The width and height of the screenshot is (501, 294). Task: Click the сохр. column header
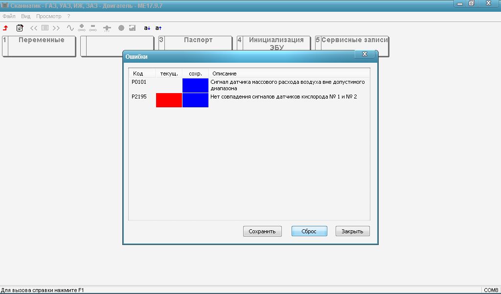195,73
